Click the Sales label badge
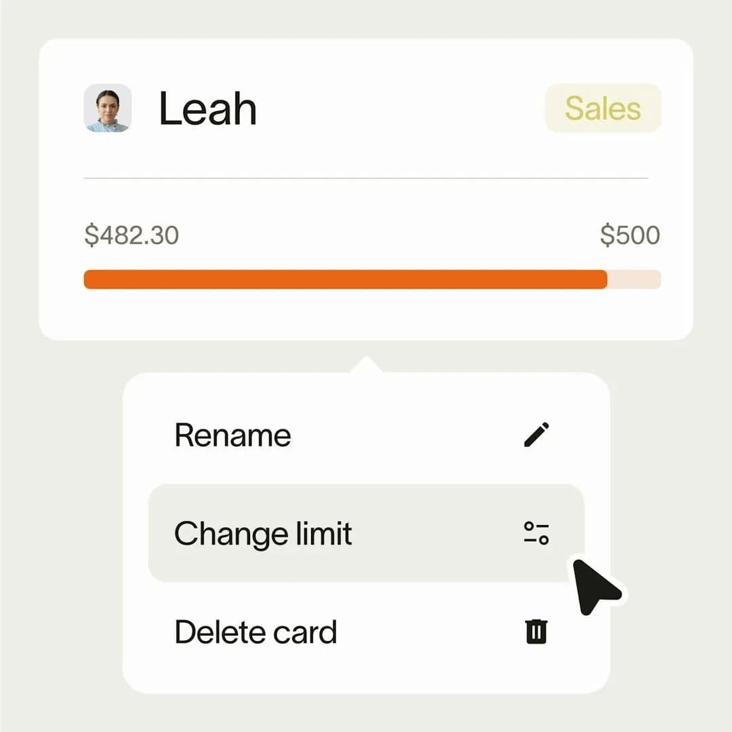Screen dimensions: 732x732 (602, 109)
